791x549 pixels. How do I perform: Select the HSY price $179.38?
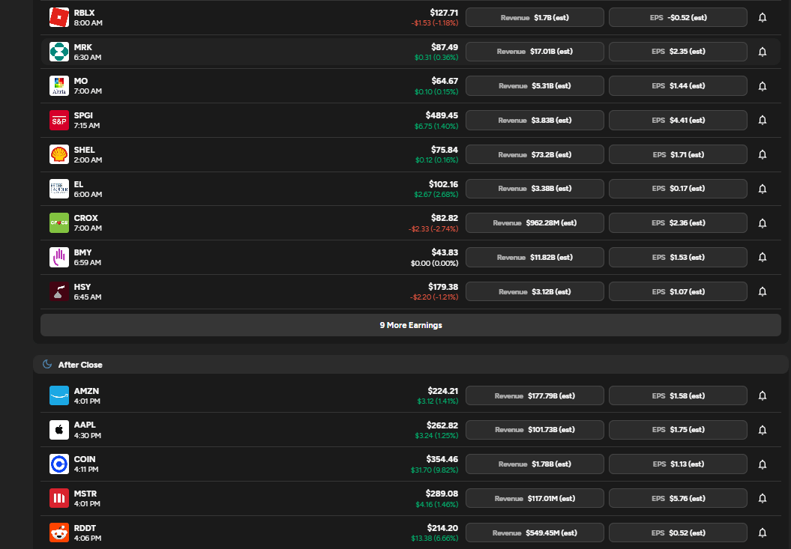click(443, 287)
